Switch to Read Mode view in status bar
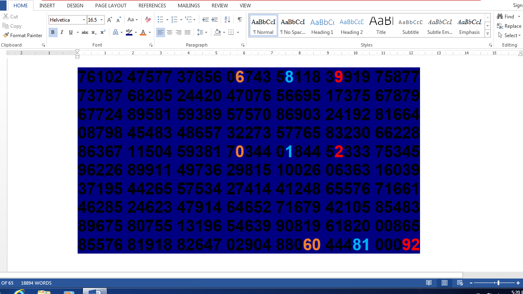The height and width of the screenshot is (294, 523). point(429,283)
